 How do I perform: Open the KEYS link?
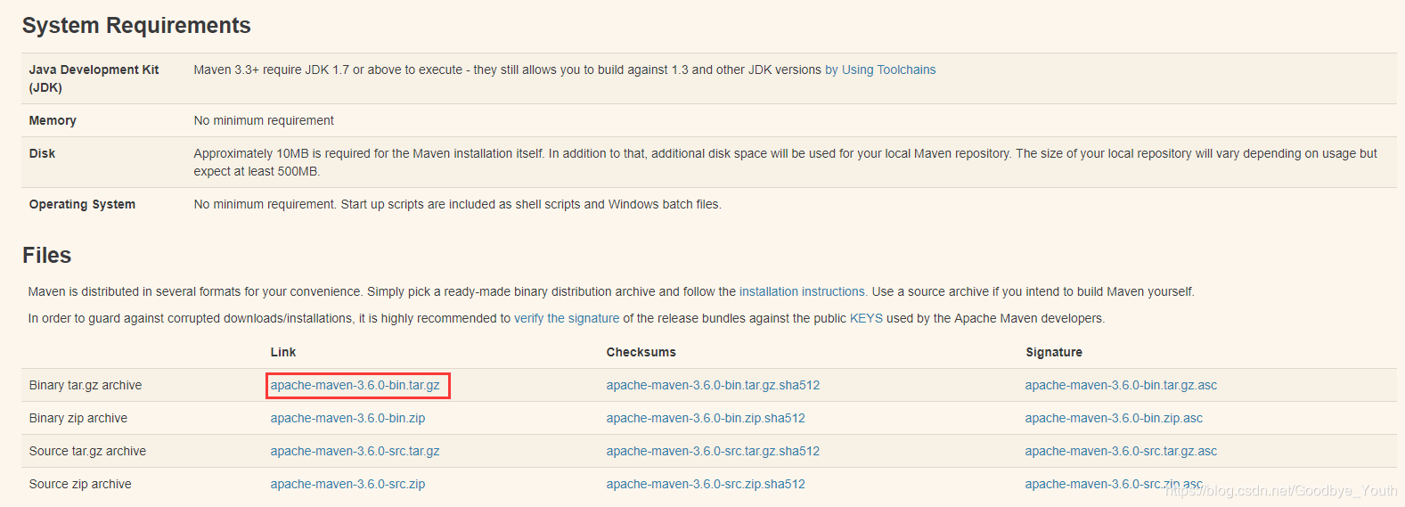[866, 318]
